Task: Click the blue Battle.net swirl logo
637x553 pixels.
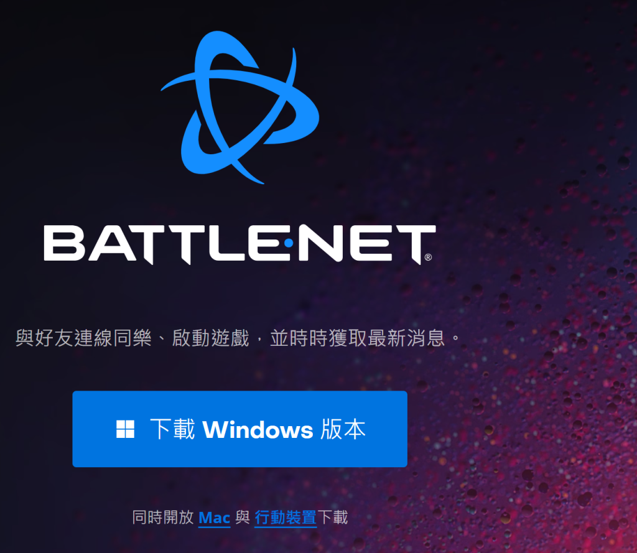Action: pos(240,107)
